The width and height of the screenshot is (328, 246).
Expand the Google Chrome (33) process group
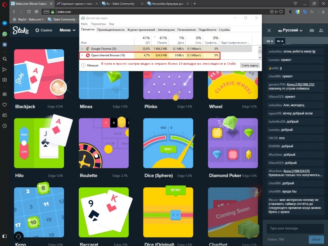82,49
